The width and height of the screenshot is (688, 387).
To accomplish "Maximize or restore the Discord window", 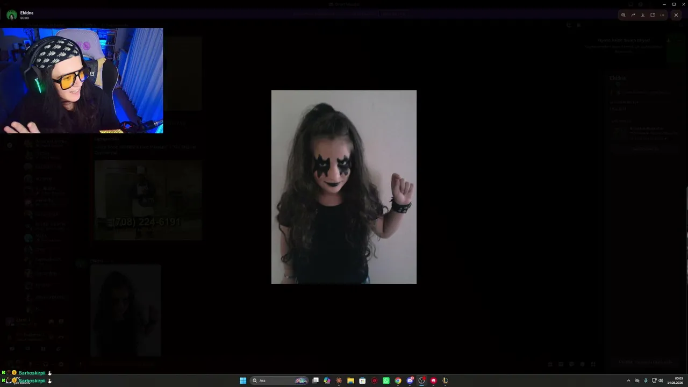I will tap(674, 4).
